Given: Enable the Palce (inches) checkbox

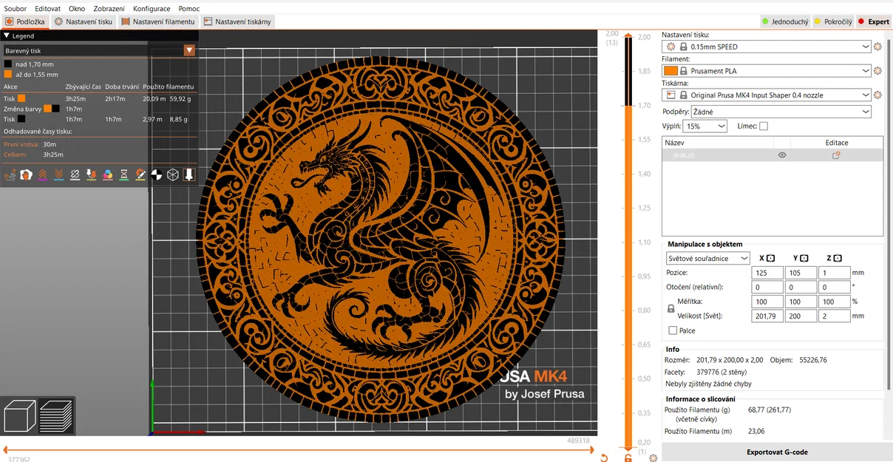Looking at the screenshot, I should pos(673,330).
